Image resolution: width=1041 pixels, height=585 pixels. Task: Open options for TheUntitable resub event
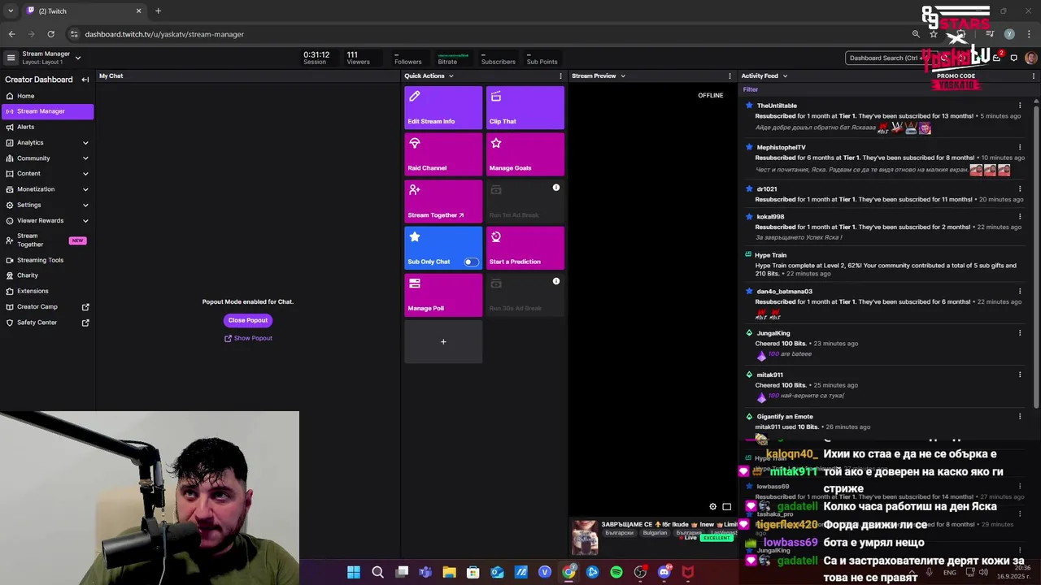click(x=1020, y=106)
